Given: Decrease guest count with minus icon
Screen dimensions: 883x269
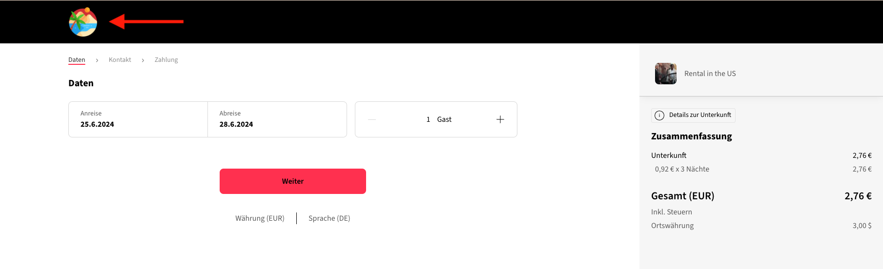Looking at the screenshot, I should coord(372,119).
